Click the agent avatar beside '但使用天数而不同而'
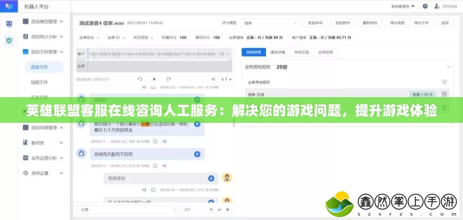 (81, 153)
